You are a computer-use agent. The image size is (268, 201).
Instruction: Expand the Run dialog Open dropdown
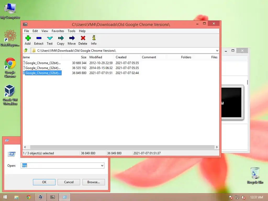[x=102, y=165]
